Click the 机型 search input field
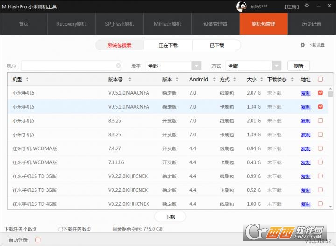Image resolution: width=336 pixels, height=246 pixels. click(71, 66)
